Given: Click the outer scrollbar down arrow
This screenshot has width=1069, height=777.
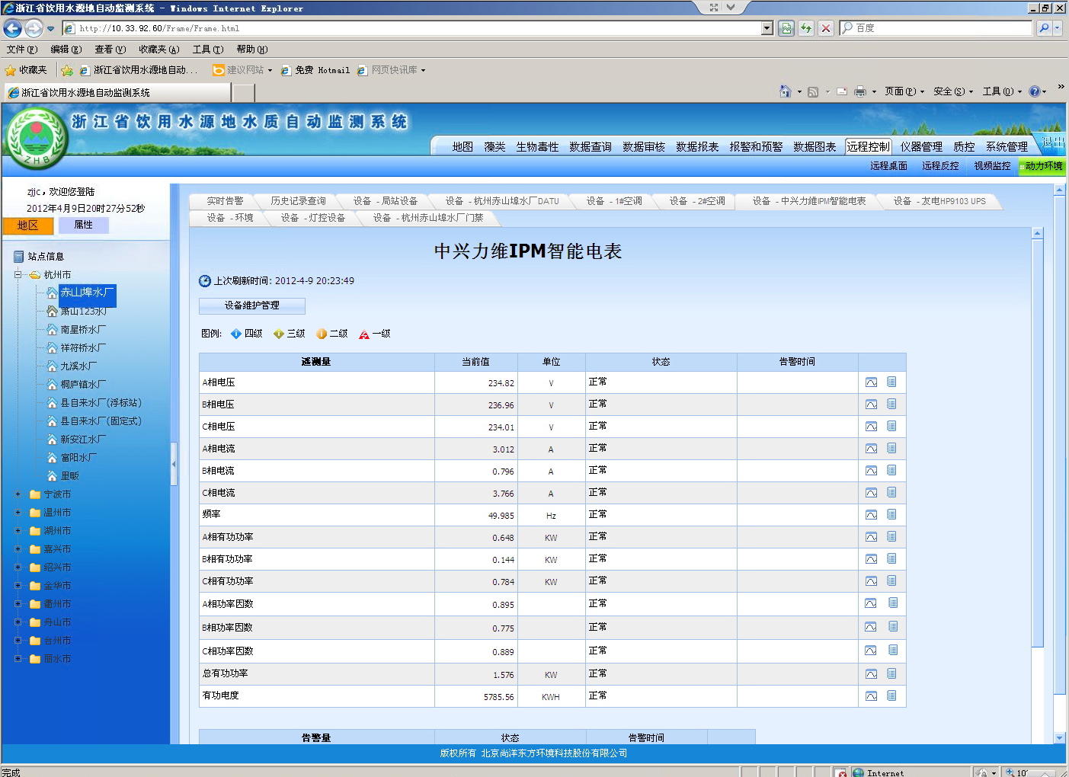Looking at the screenshot, I should 1059,737.
